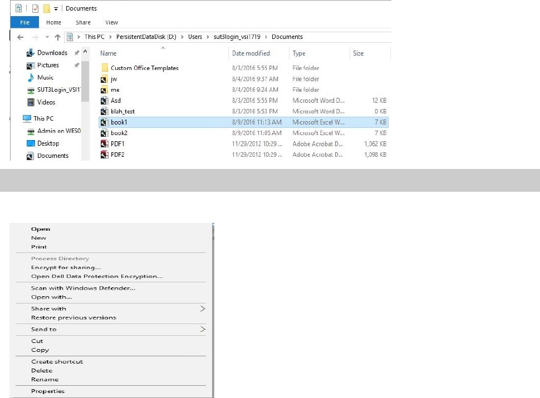540x398 pixels.
Task: Switch to the Home ribbon tab
Action: coord(53,22)
